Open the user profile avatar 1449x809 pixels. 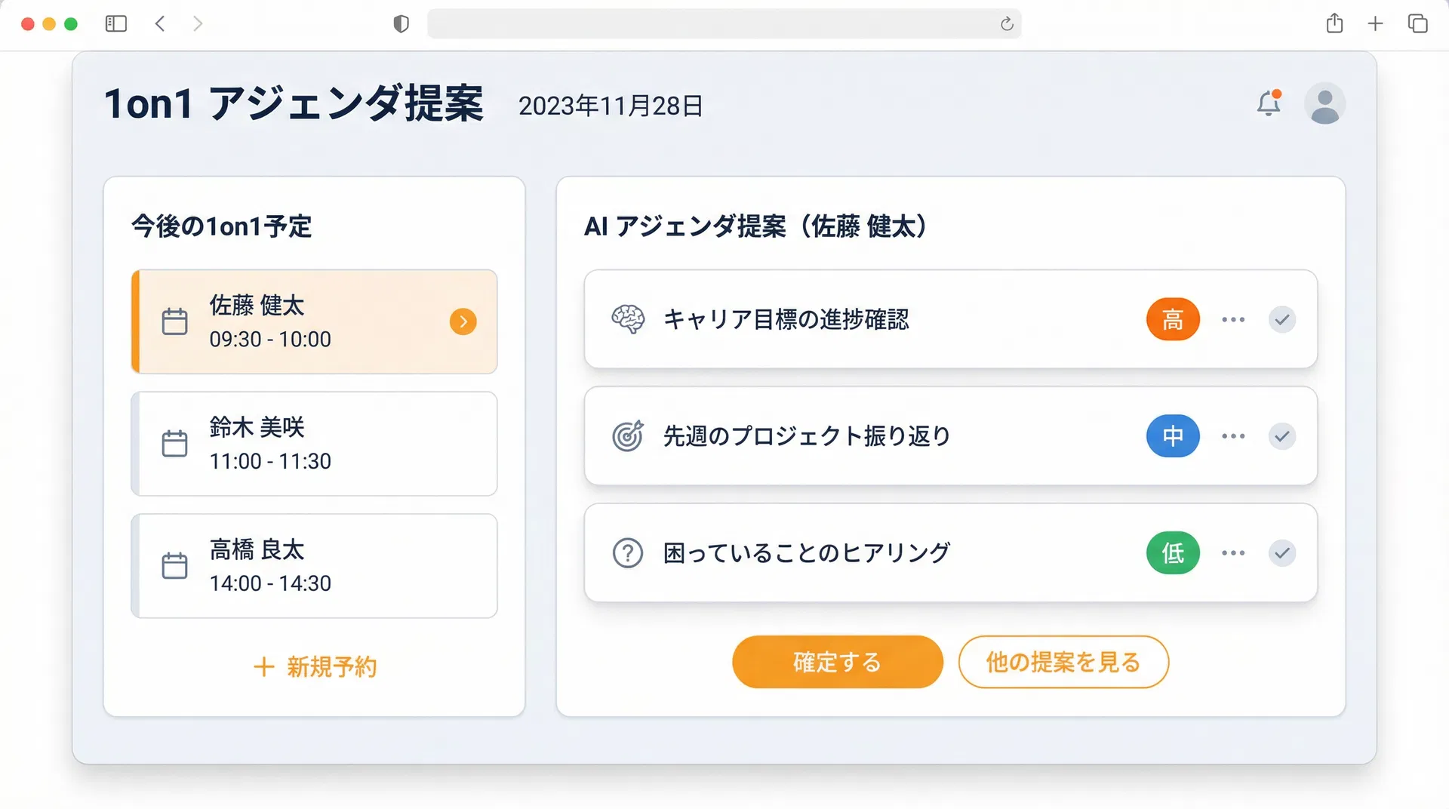(x=1324, y=103)
